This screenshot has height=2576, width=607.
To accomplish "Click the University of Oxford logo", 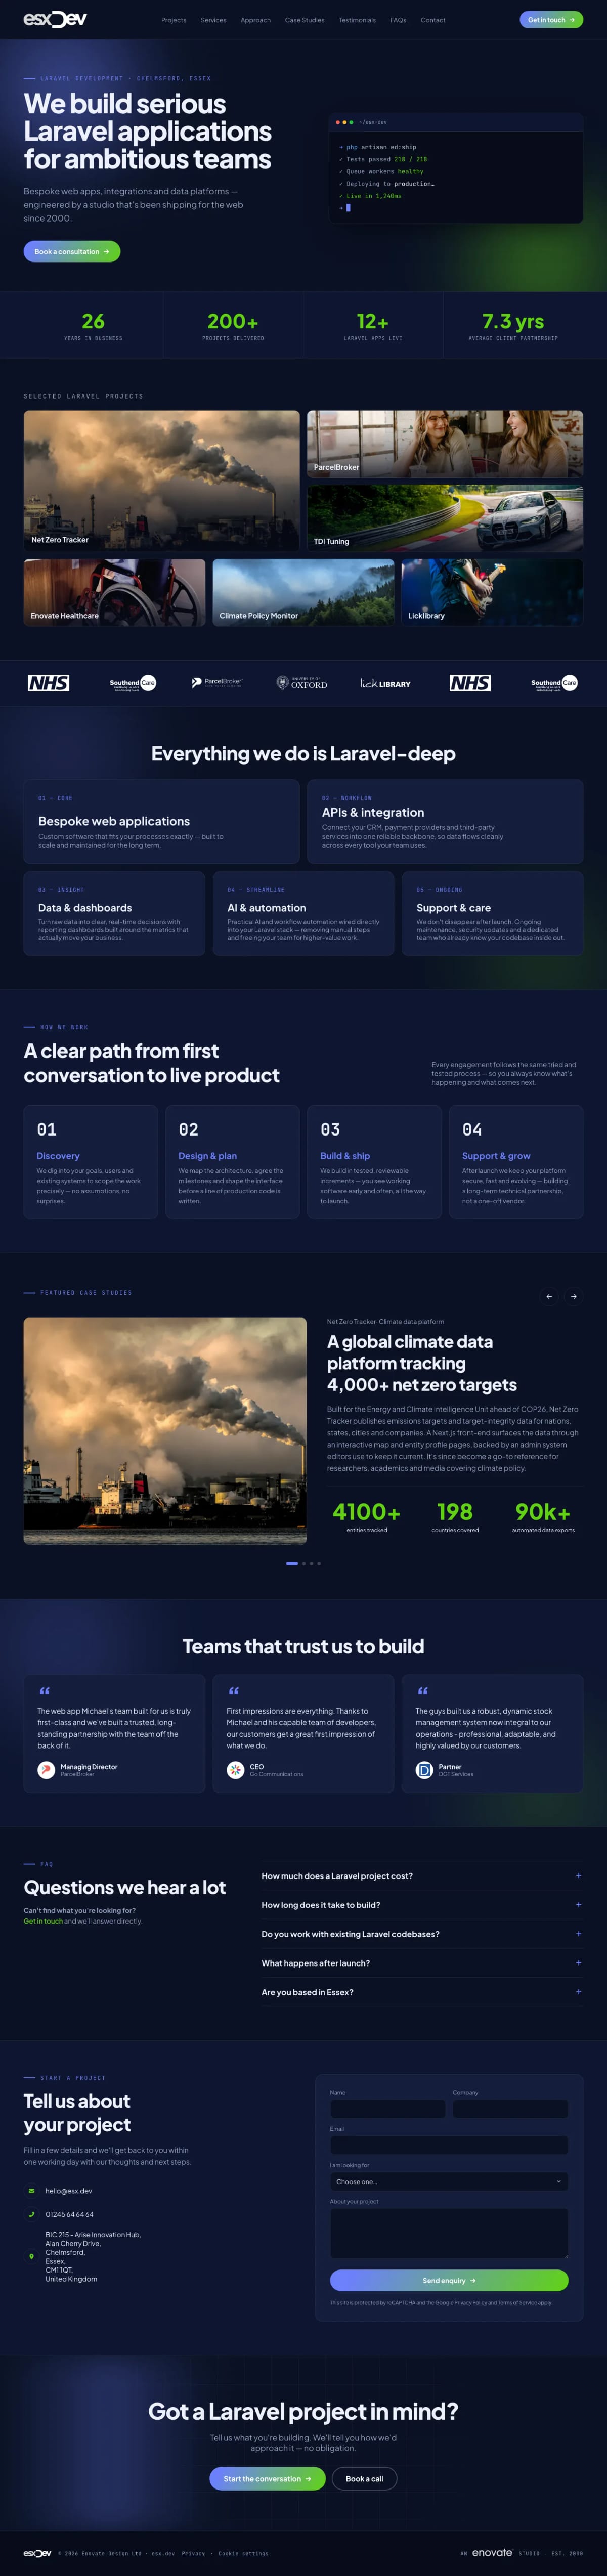I will [x=302, y=683].
